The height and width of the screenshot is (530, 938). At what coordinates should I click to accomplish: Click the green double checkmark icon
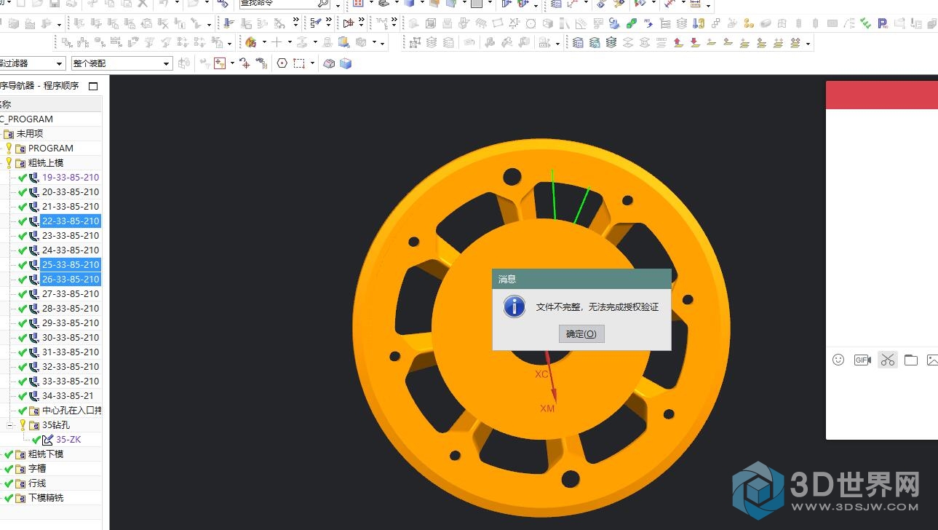pos(865,23)
